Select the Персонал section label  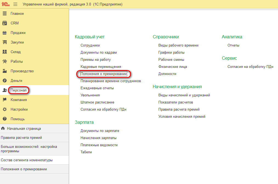[x=18, y=90]
